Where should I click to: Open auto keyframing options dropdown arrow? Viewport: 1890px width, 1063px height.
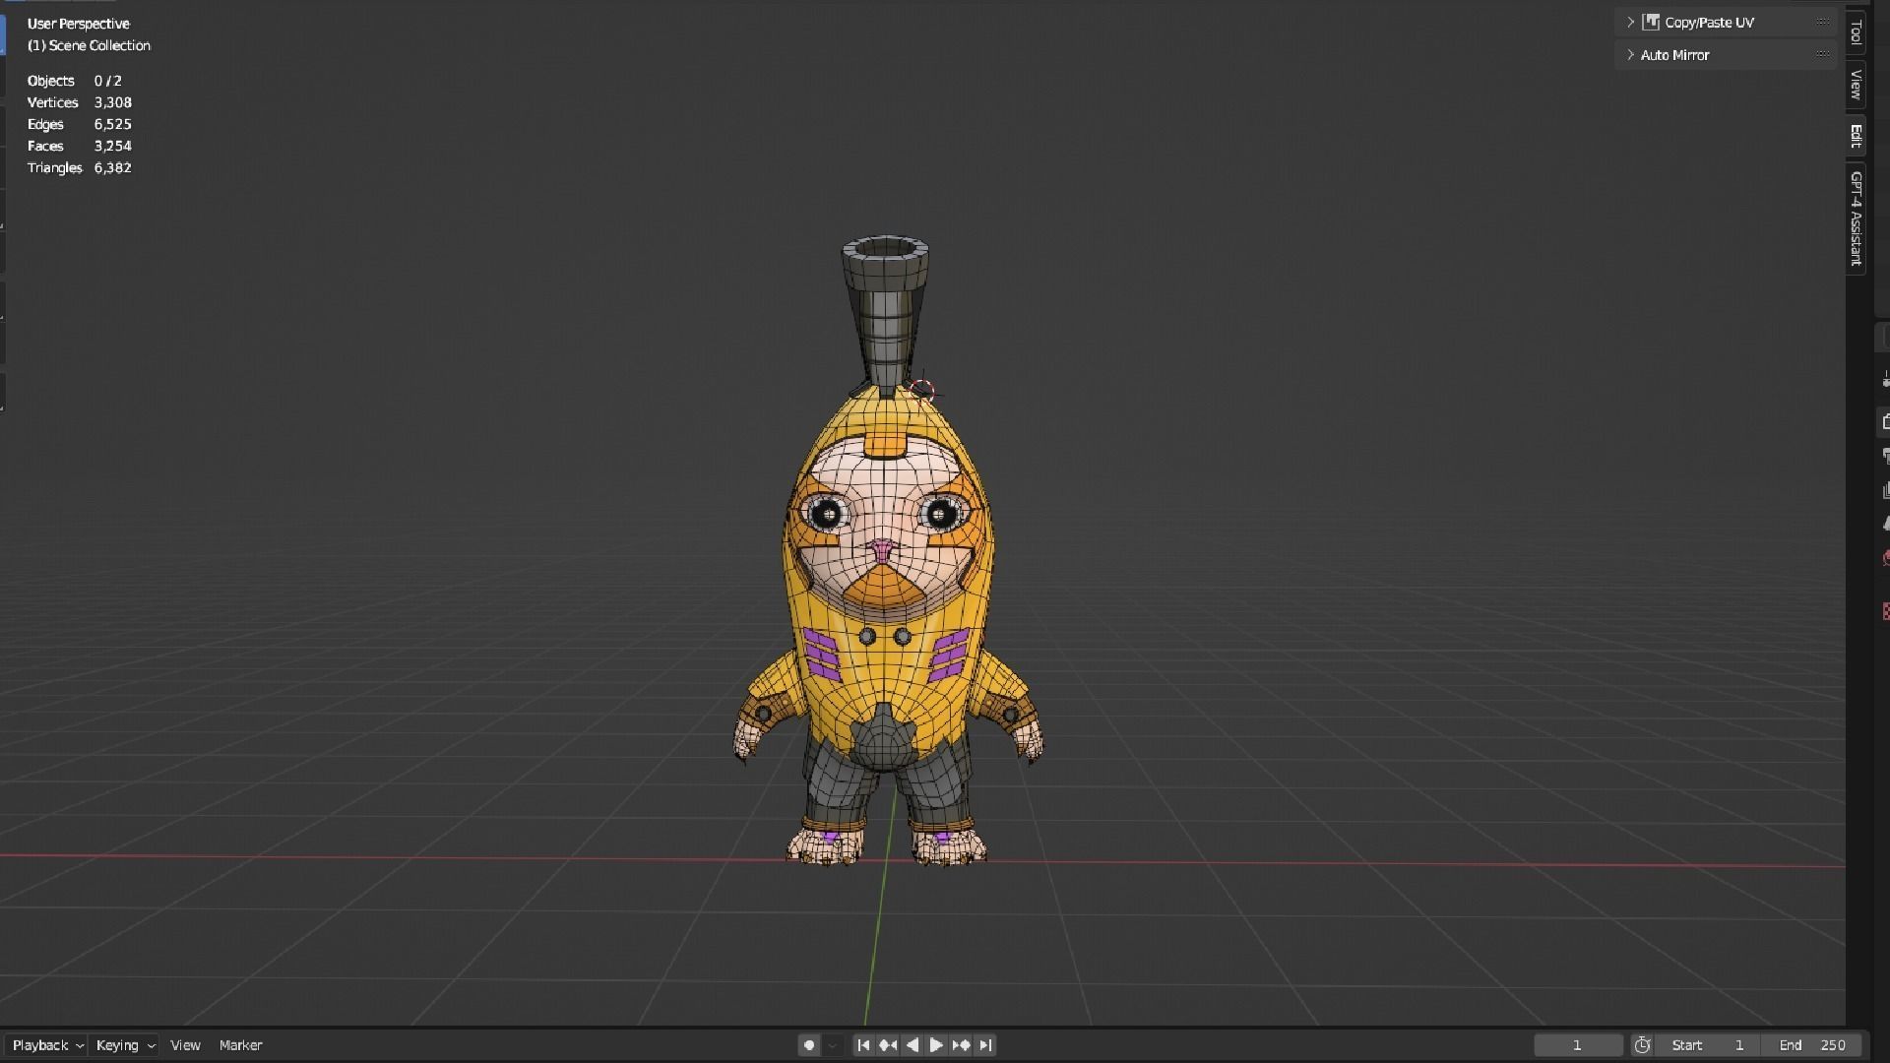tap(833, 1045)
